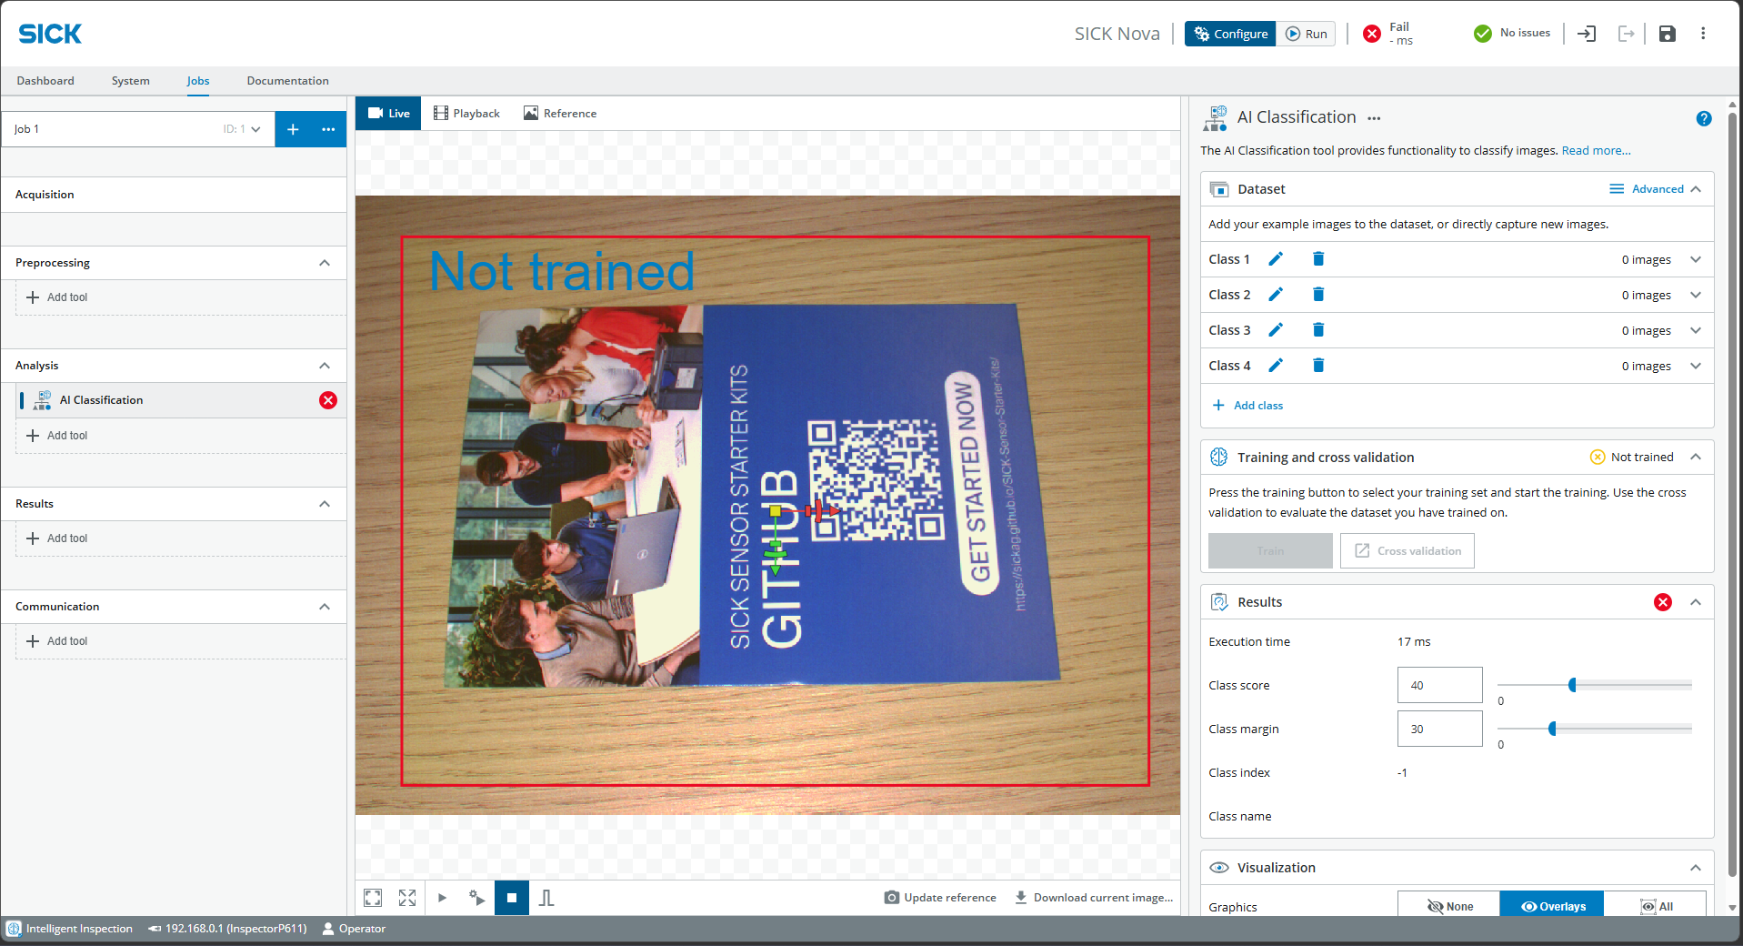Delete Class 1 with trash icon

point(1318,259)
